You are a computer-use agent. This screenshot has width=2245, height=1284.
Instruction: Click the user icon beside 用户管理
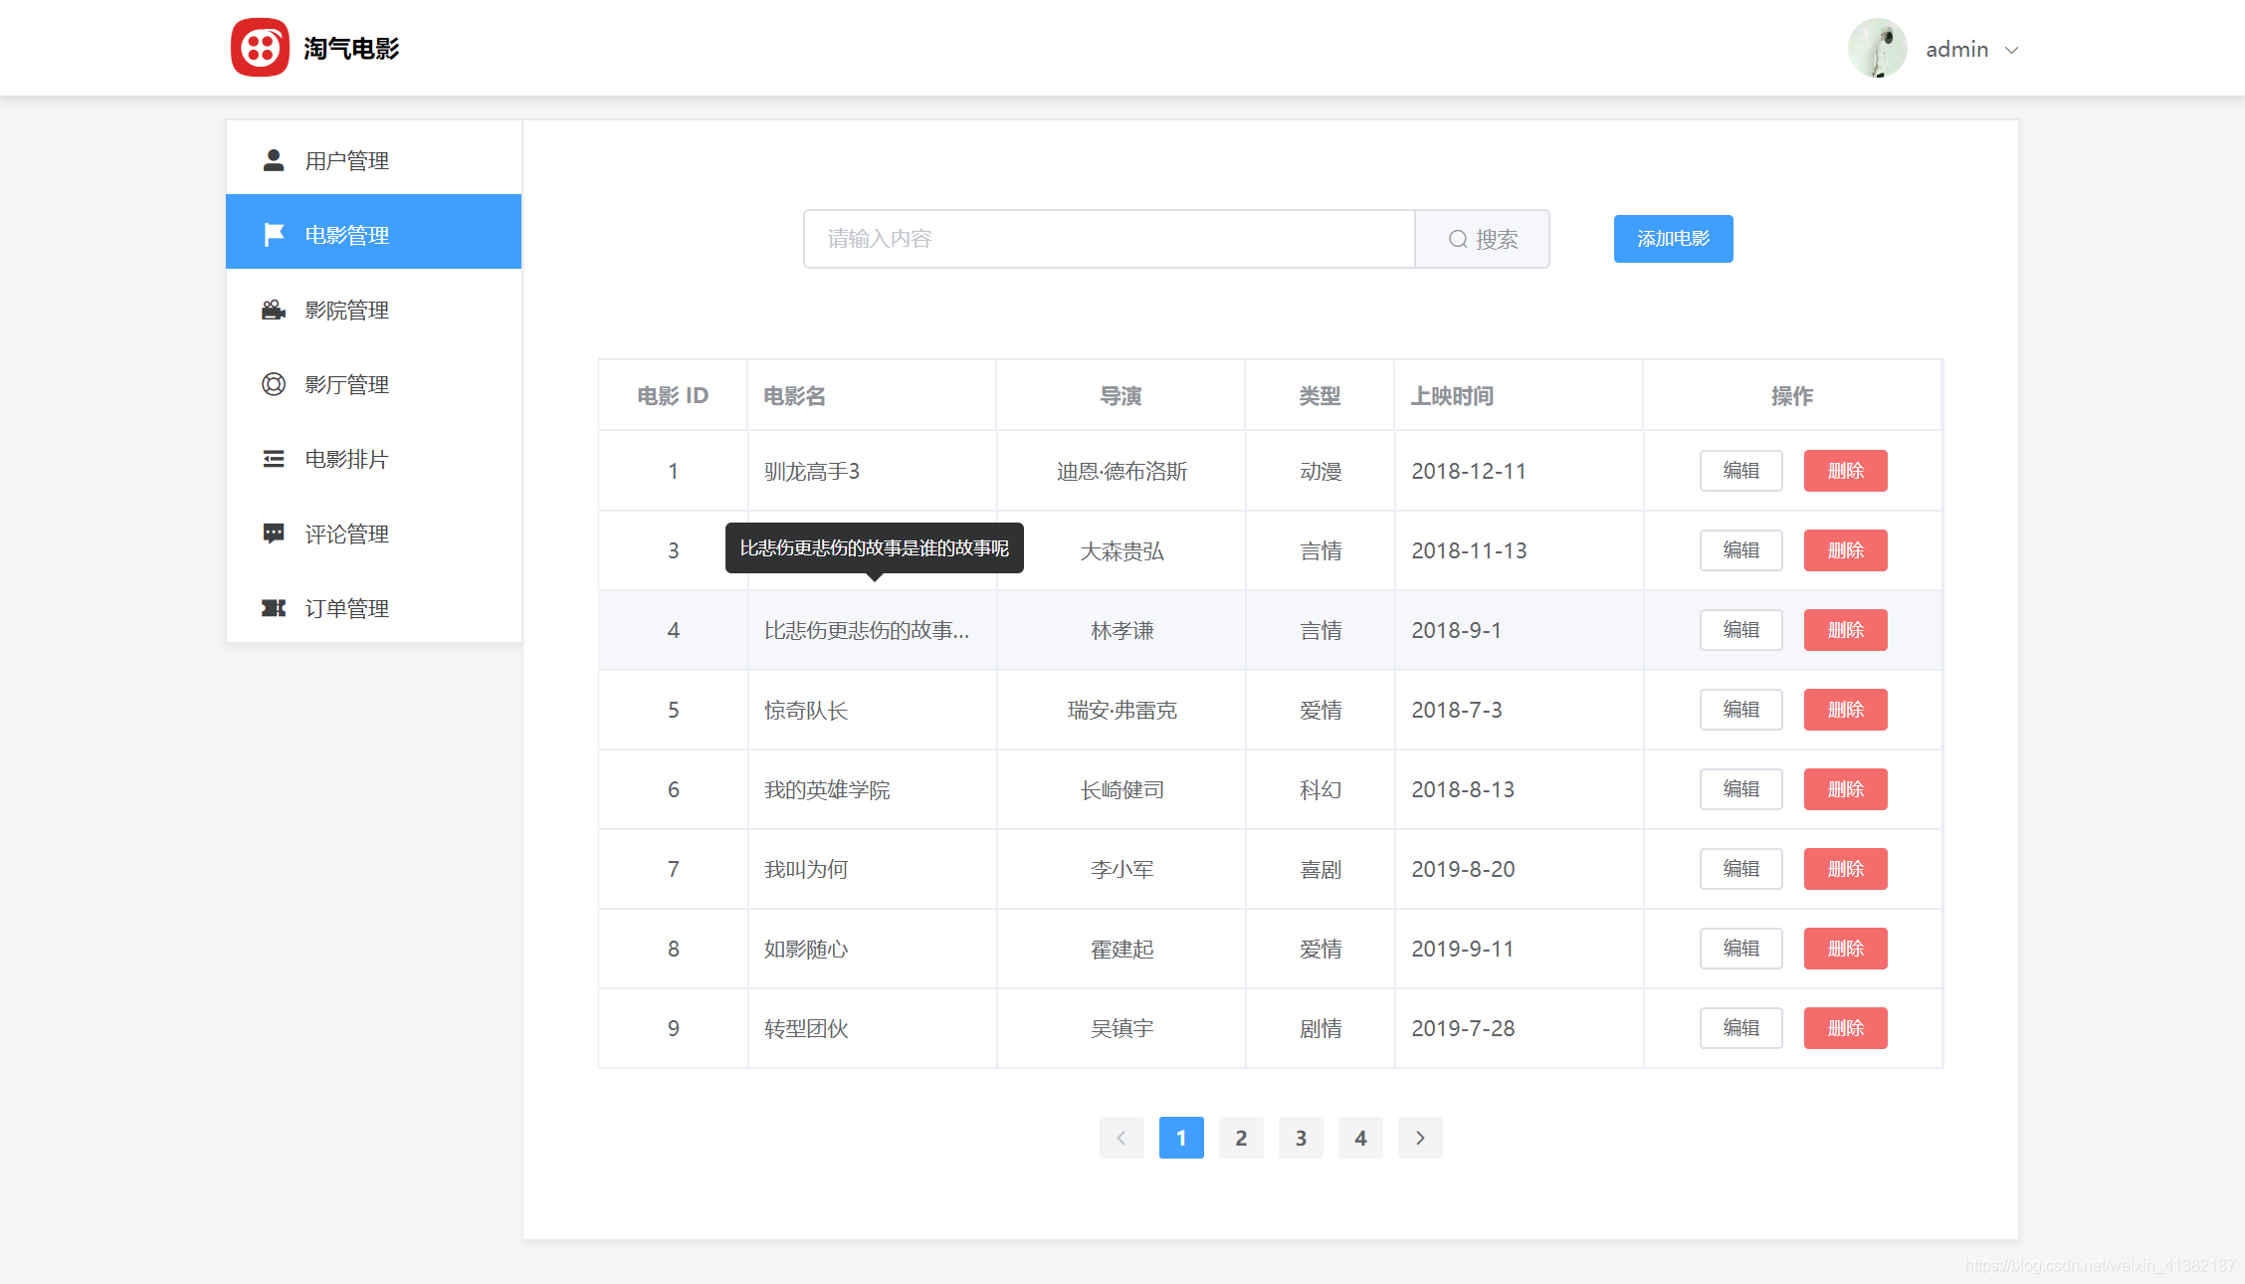tap(274, 160)
